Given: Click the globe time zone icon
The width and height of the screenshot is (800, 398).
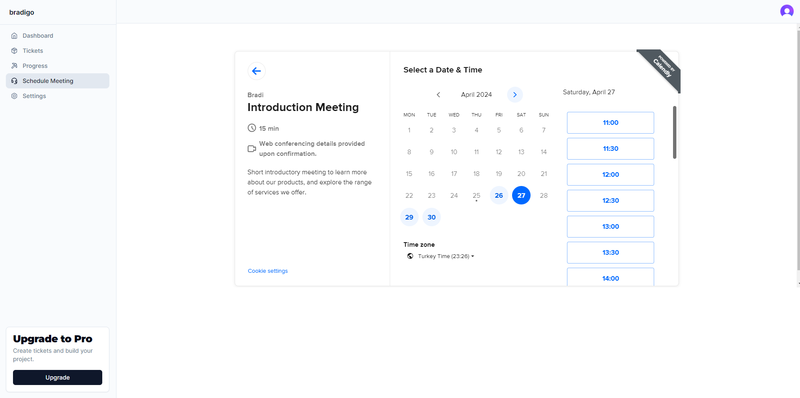Looking at the screenshot, I should pos(410,256).
